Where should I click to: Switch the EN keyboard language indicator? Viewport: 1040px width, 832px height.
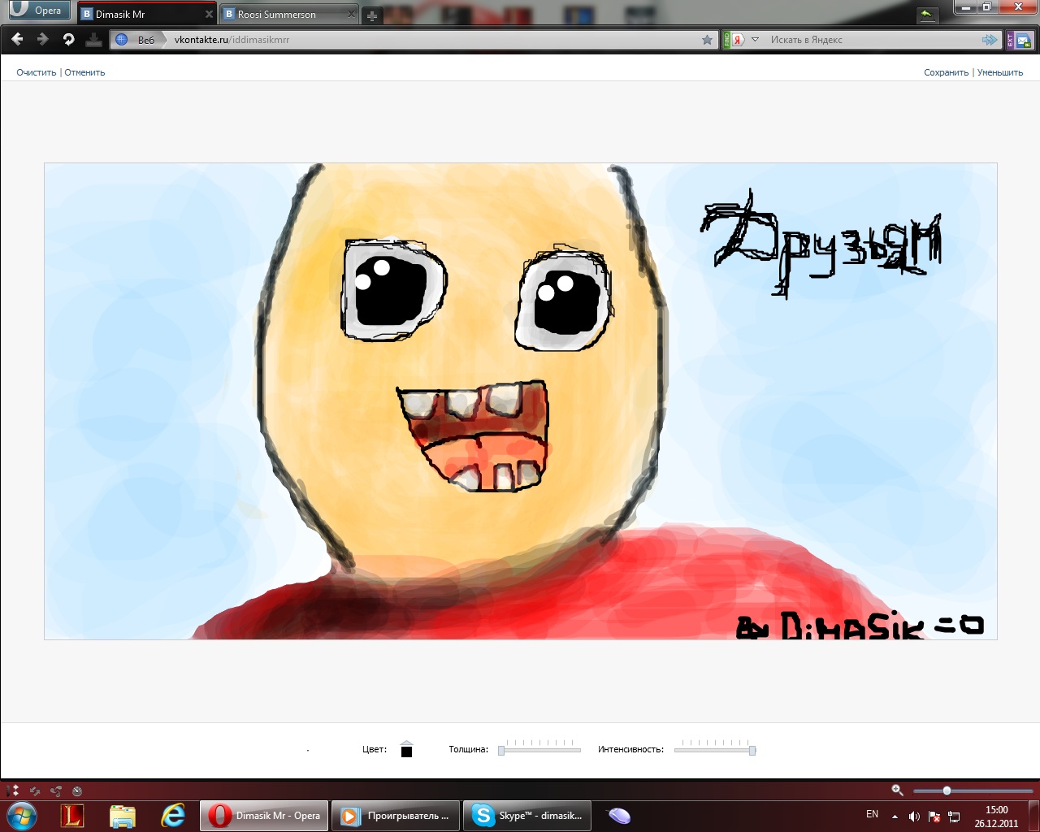[x=872, y=814]
